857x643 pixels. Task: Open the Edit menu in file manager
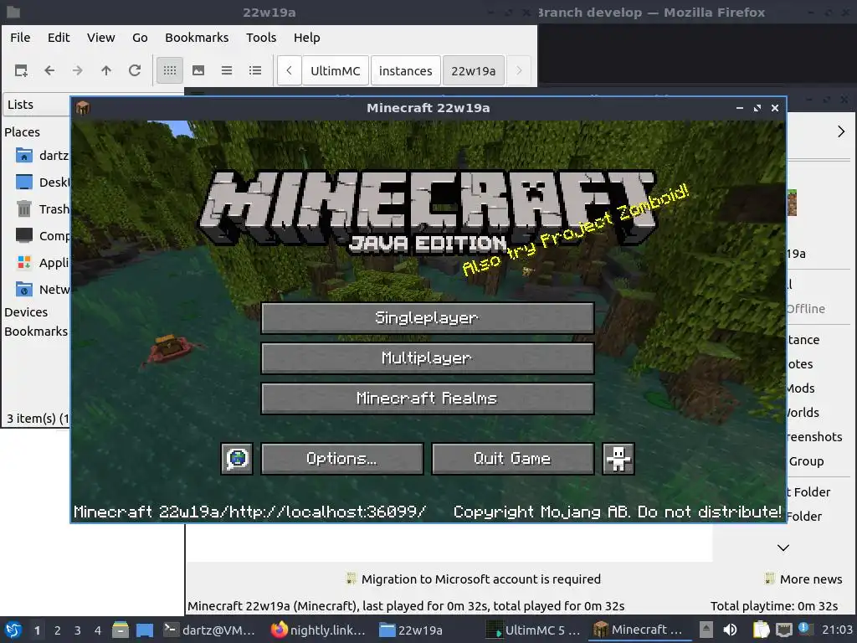coord(59,38)
